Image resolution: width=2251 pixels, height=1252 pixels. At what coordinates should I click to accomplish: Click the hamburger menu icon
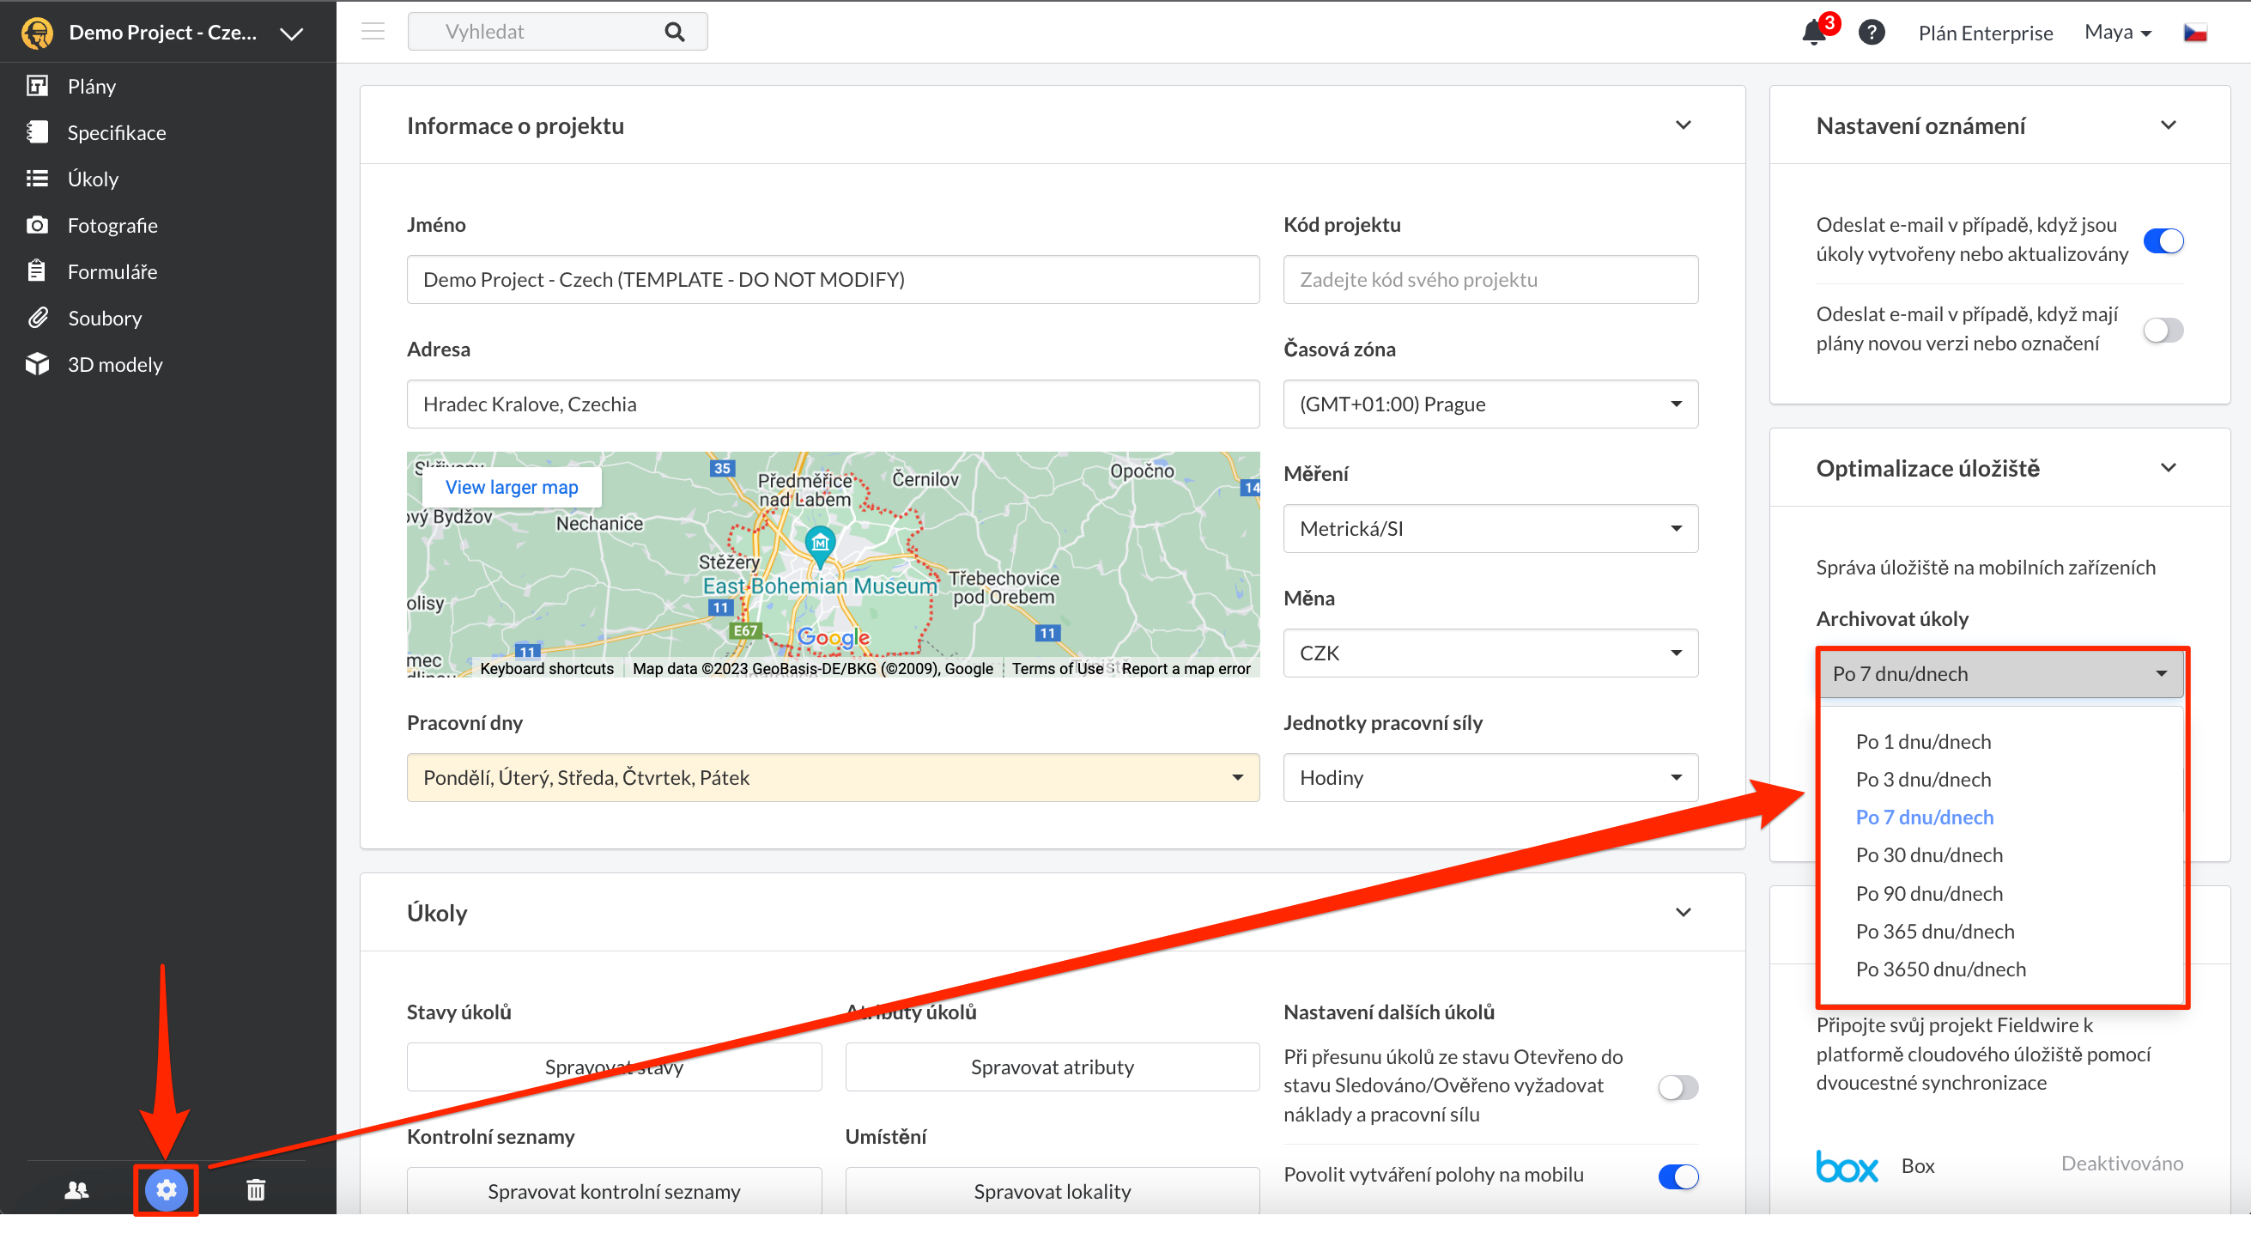373,32
